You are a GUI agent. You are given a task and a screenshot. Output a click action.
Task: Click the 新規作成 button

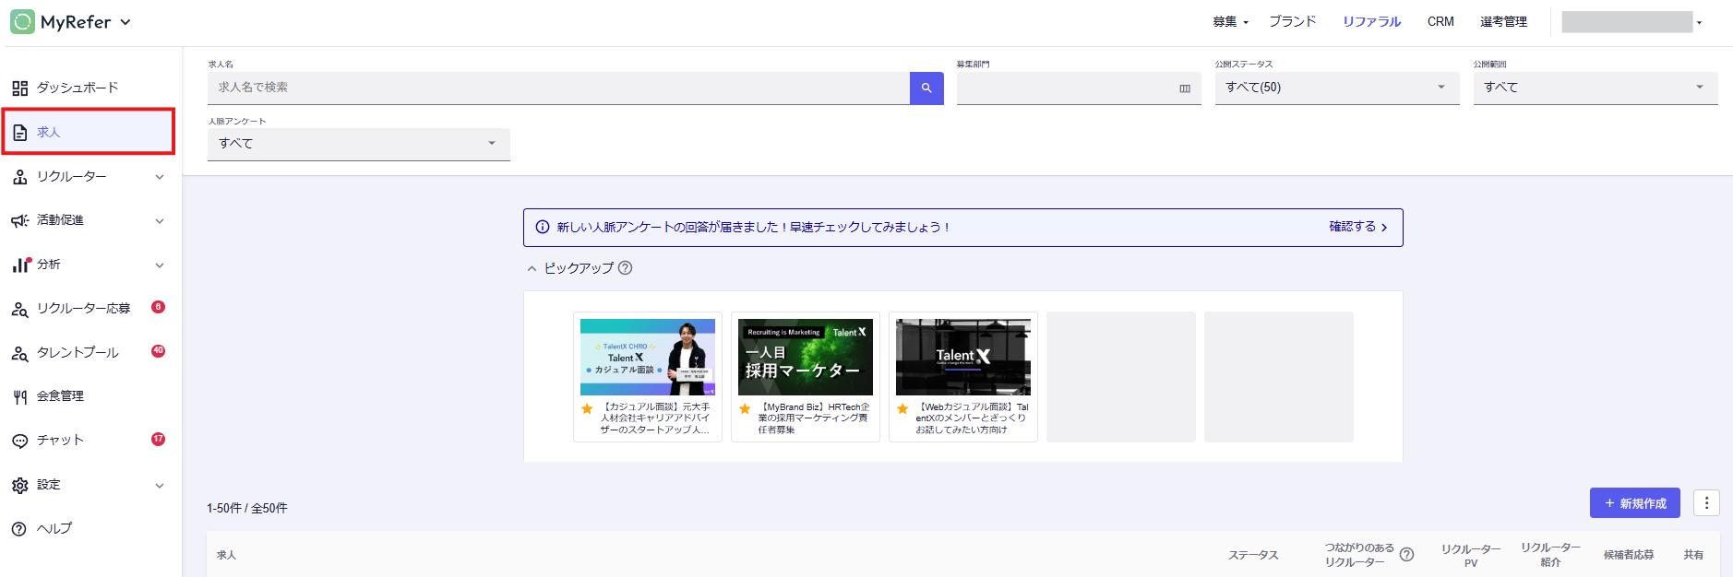point(1634,503)
